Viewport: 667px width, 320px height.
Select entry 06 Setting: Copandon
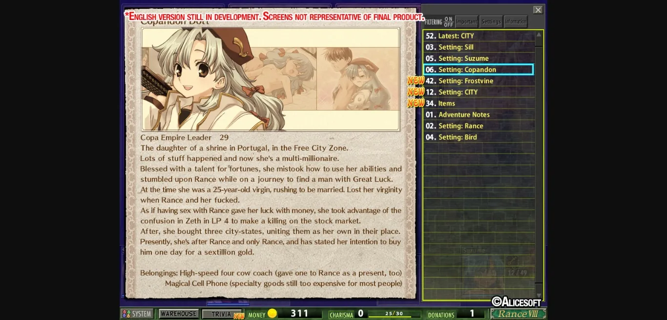478,69
